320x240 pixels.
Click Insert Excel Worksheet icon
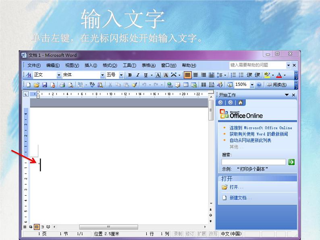pyautogui.click(x=194, y=85)
